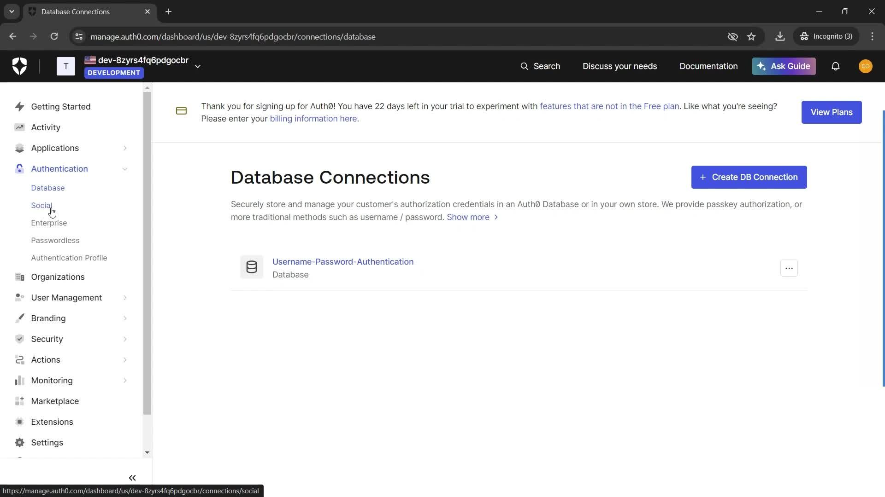Click the Applications layers icon
The width and height of the screenshot is (885, 497).
point(19,148)
